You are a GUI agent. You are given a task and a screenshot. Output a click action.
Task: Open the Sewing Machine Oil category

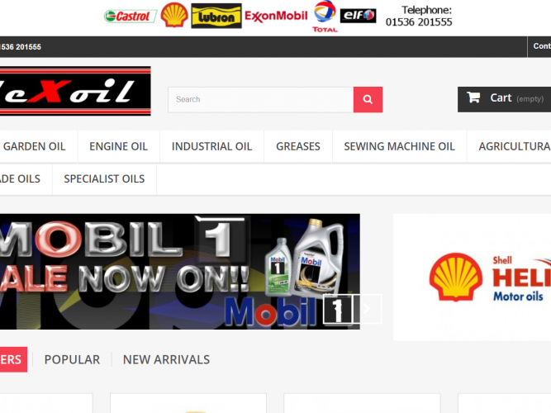click(x=399, y=146)
